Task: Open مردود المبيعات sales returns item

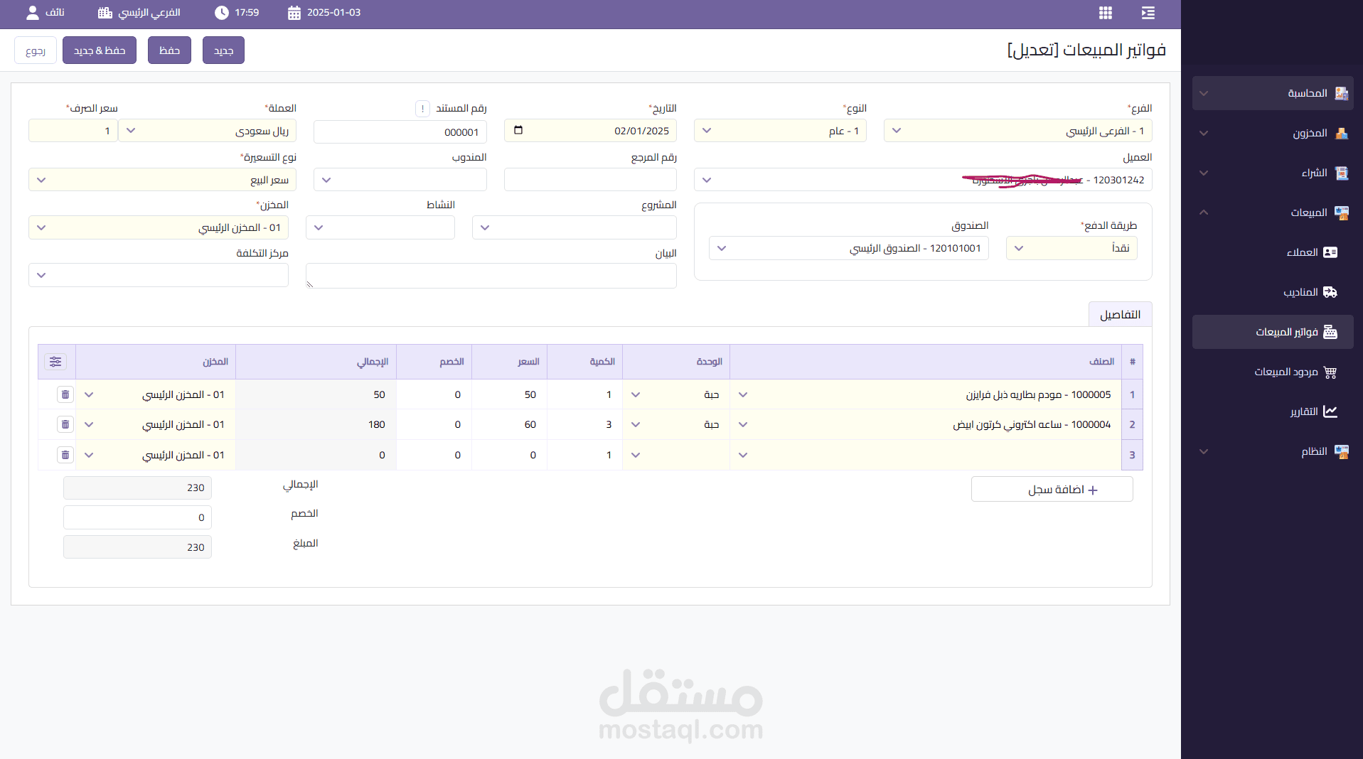Action: [1273, 372]
